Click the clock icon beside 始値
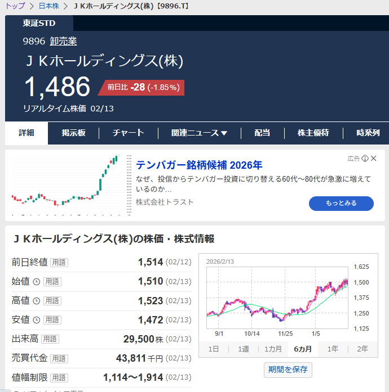The image size is (389, 392). [x=37, y=281]
